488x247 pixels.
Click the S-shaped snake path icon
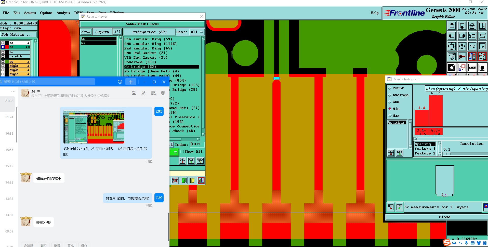tap(482, 36)
